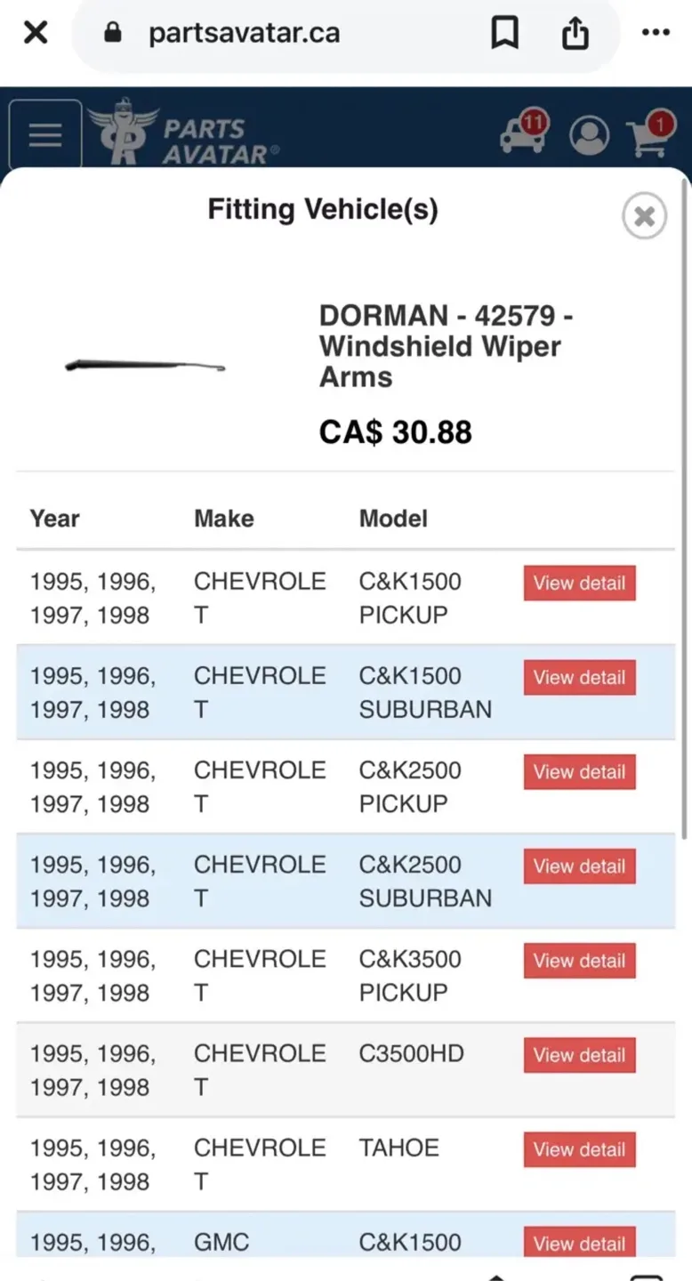Open the user account profile icon
This screenshot has width=692, height=1281.
coord(589,136)
